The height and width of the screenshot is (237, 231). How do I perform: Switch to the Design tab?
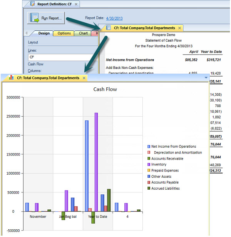tap(44, 33)
